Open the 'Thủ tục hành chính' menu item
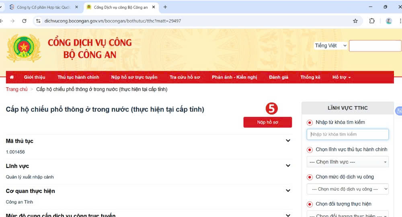This screenshot has width=402, height=217. (x=78, y=77)
